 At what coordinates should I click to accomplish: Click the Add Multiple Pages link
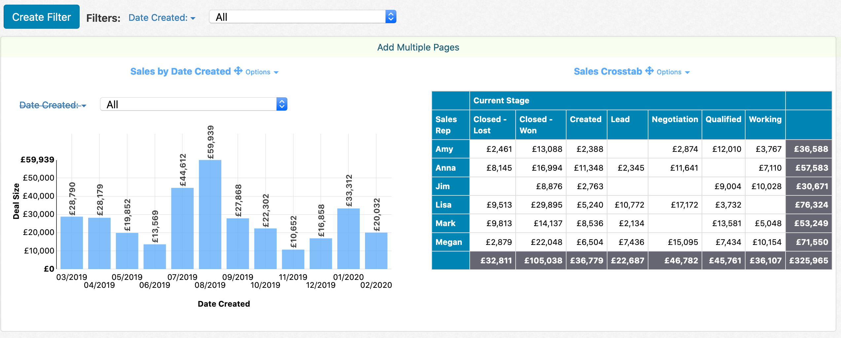click(x=418, y=47)
